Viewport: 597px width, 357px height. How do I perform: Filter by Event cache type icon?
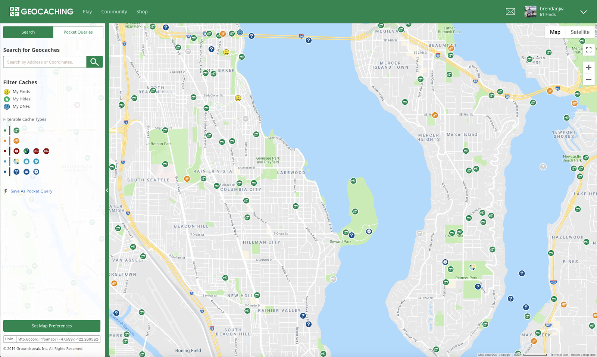(x=16, y=151)
